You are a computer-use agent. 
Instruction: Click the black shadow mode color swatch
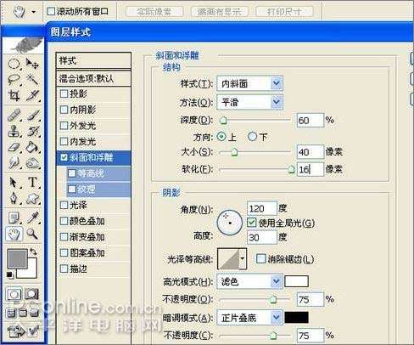pyautogui.click(x=296, y=318)
